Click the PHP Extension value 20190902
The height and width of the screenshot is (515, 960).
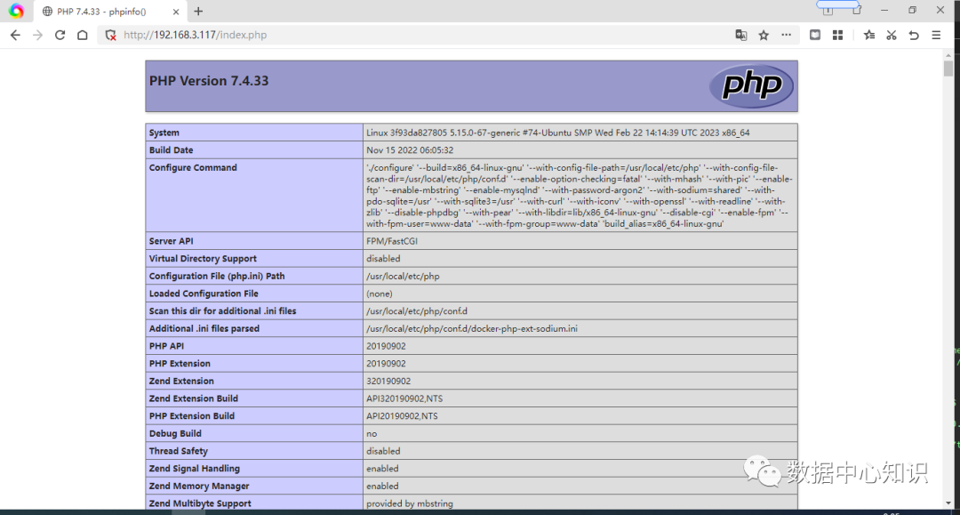tap(386, 364)
